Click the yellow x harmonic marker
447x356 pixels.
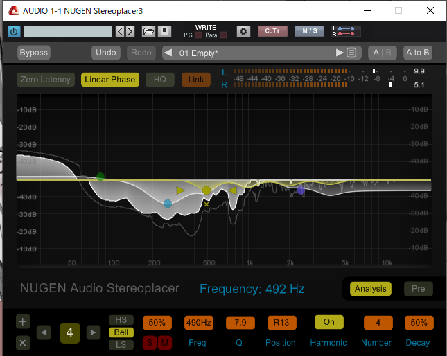[x=207, y=204]
